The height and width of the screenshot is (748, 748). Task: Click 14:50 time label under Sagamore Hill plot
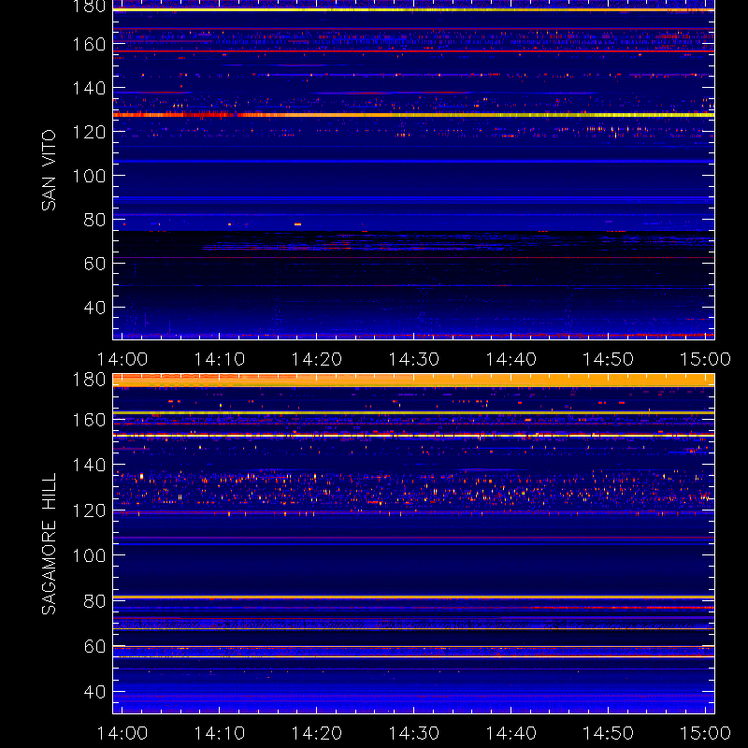coord(609,733)
